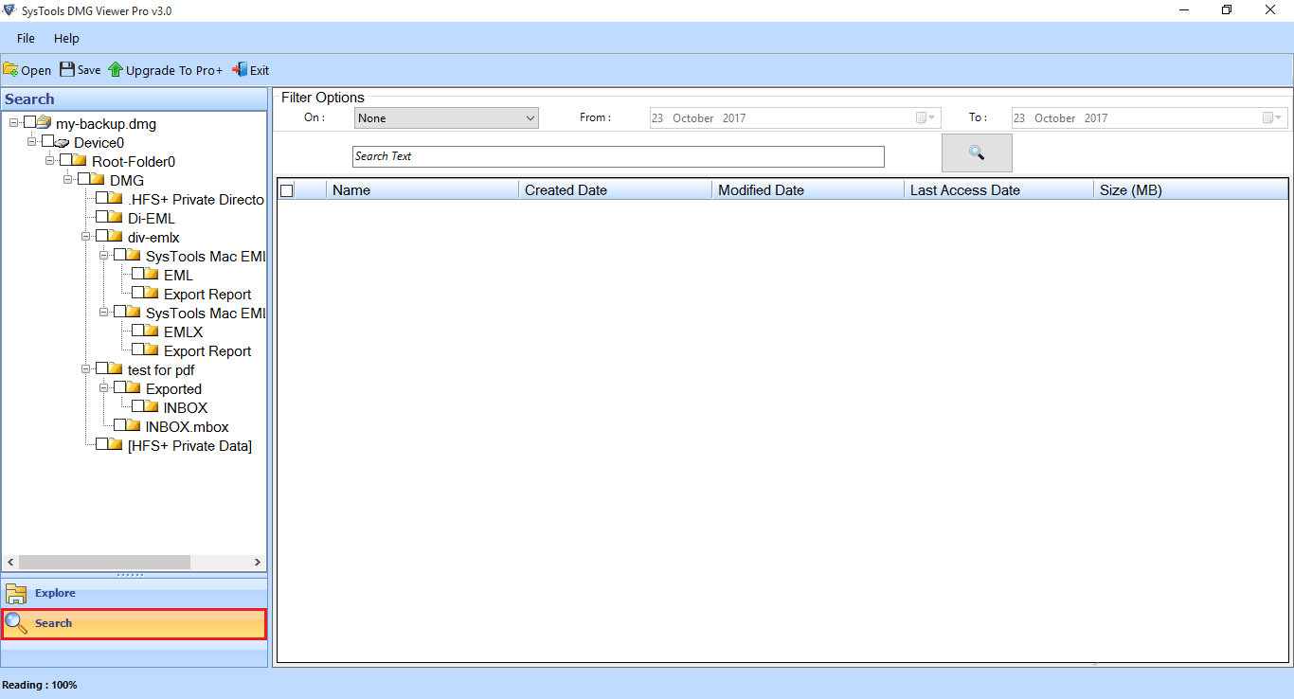Select the Device0 drive icon

coord(62,142)
